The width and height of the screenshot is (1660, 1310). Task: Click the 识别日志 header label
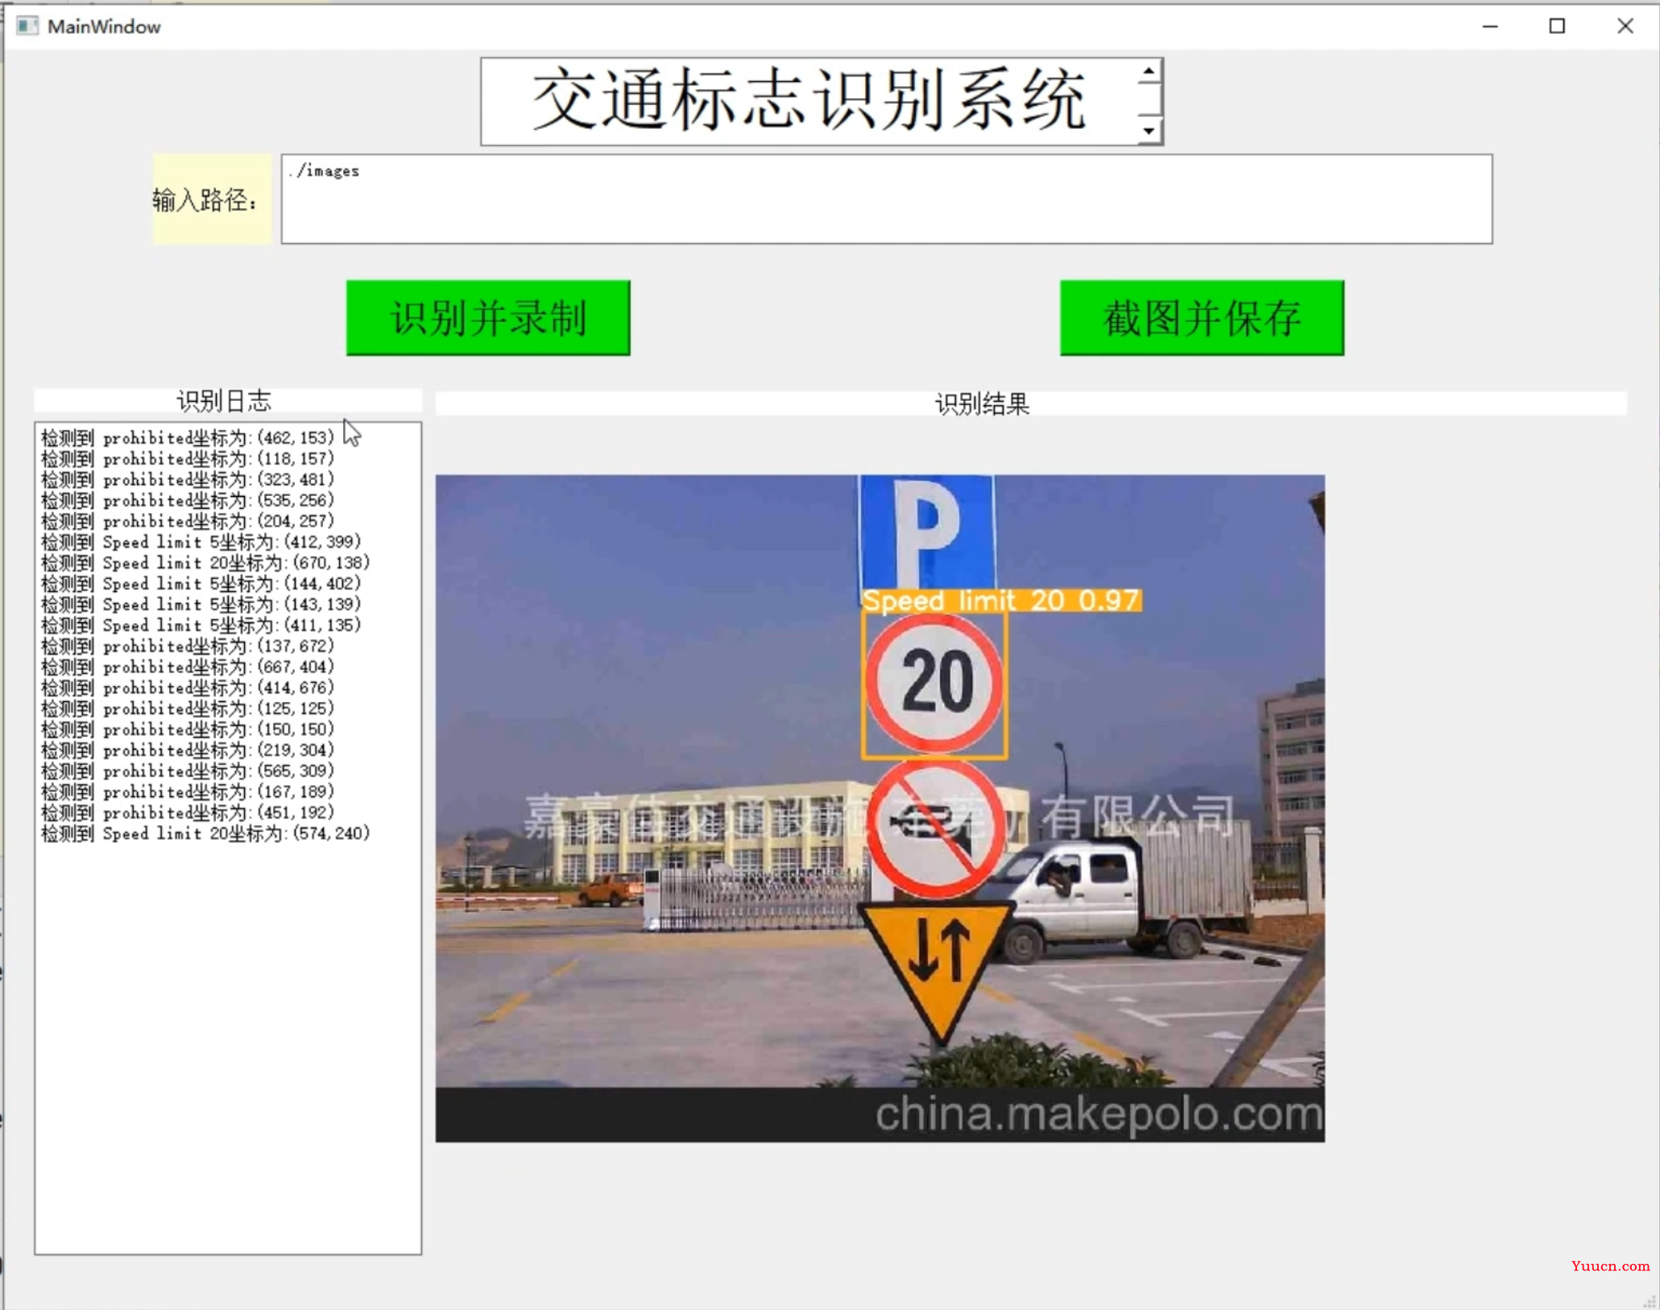click(x=227, y=401)
